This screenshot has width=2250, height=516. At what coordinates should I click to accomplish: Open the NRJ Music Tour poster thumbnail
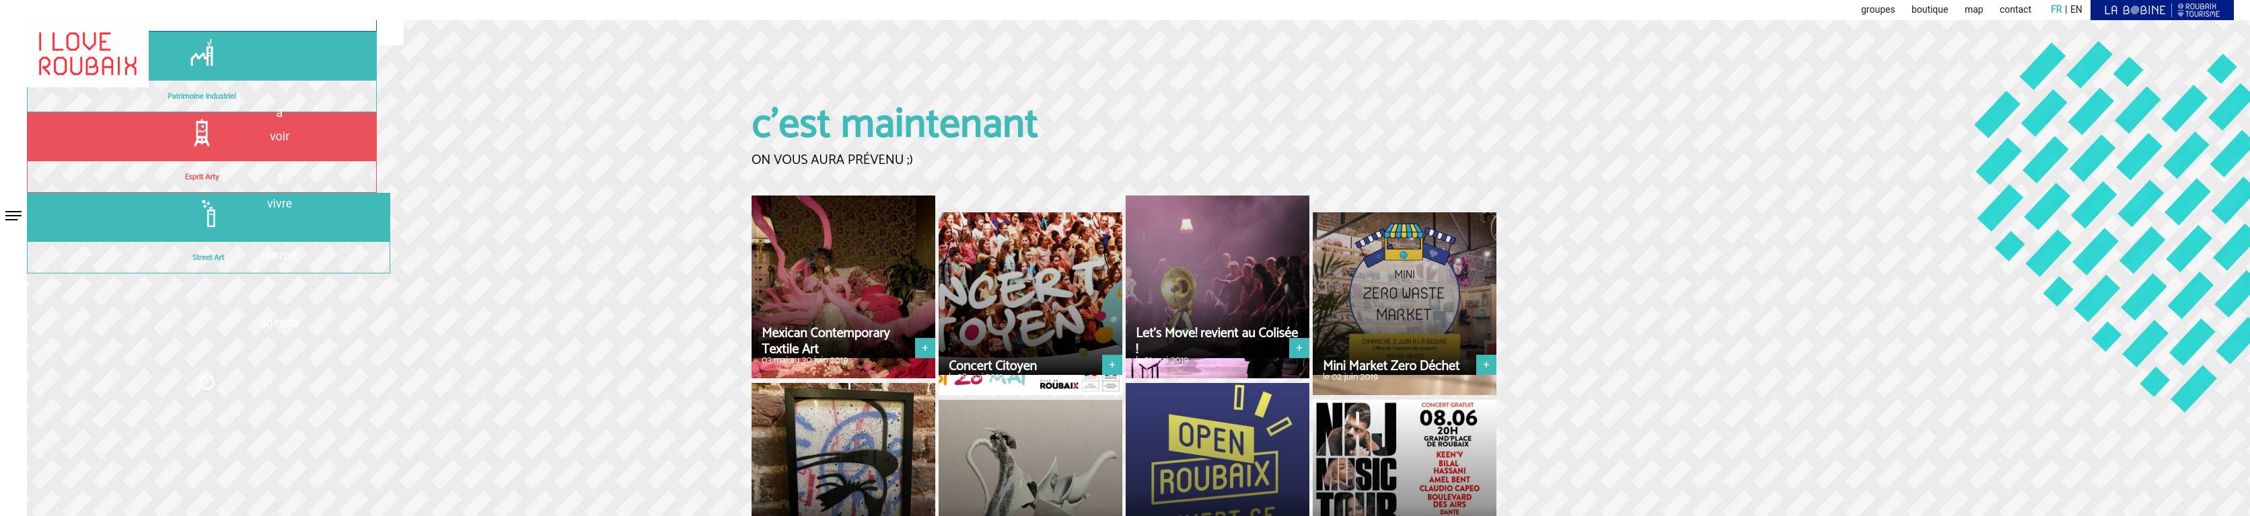1404,458
